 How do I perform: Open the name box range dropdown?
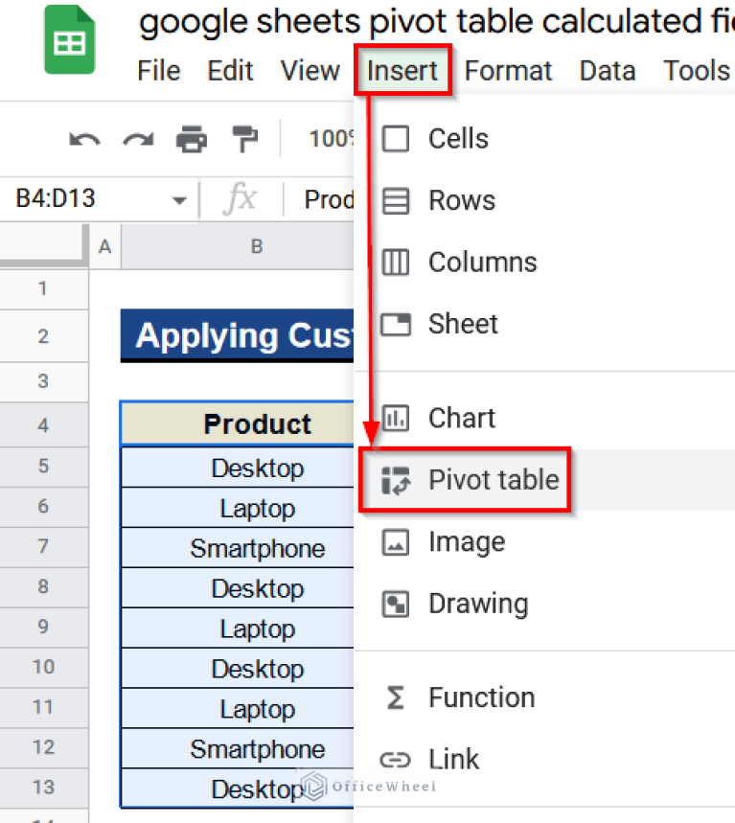tap(179, 198)
